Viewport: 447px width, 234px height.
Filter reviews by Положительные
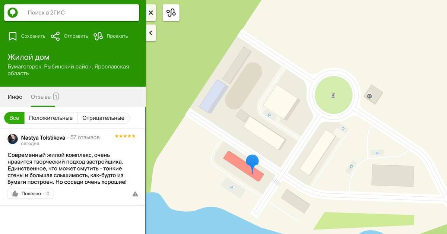(x=51, y=118)
